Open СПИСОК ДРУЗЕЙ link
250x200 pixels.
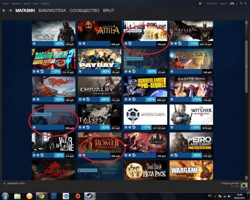pos(230,183)
